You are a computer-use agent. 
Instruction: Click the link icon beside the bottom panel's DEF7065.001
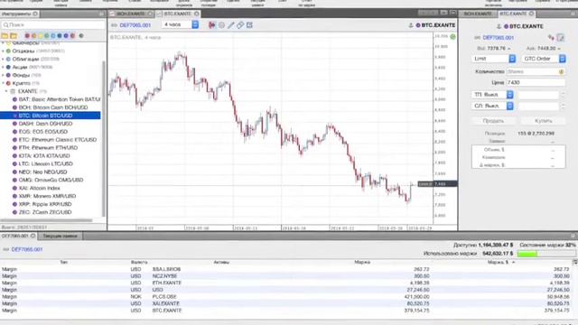[x=5, y=249]
